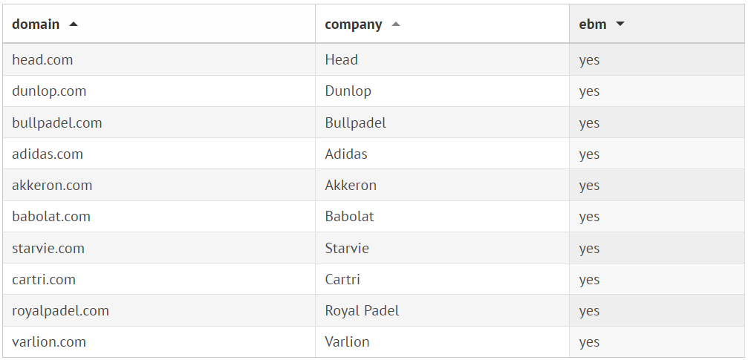The height and width of the screenshot is (360, 748).
Task: Sort table by domain header
Action: coord(36,24)
